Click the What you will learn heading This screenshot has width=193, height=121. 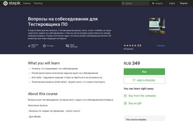coord(44,63)
